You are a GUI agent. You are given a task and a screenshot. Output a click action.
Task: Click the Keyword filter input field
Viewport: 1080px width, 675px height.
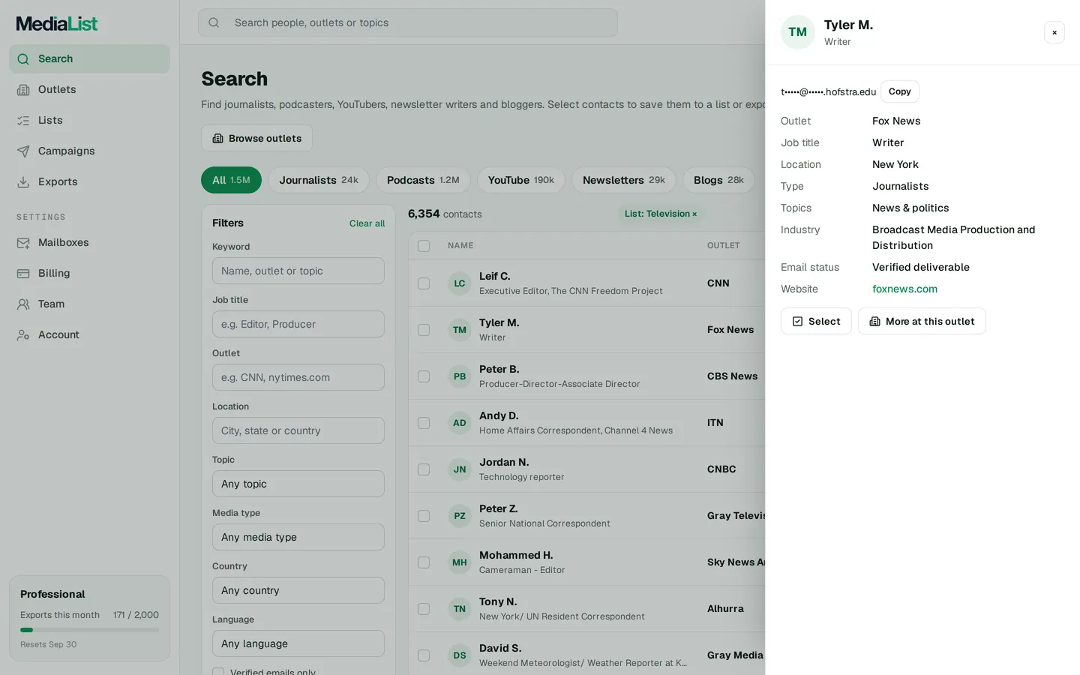(298, 271)
